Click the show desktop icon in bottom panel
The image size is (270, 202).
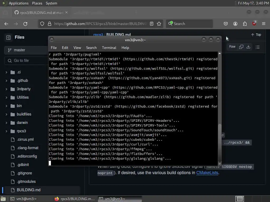(3, 199)
